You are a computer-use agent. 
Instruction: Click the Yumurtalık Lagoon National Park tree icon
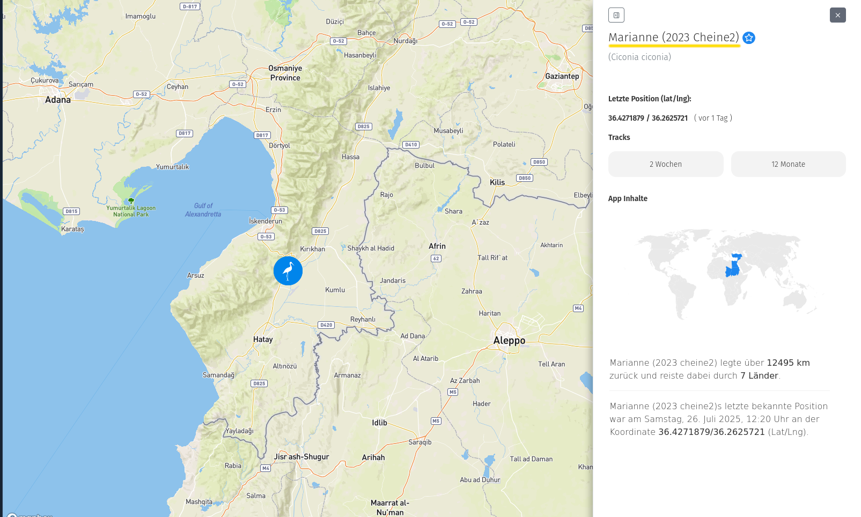131,201
